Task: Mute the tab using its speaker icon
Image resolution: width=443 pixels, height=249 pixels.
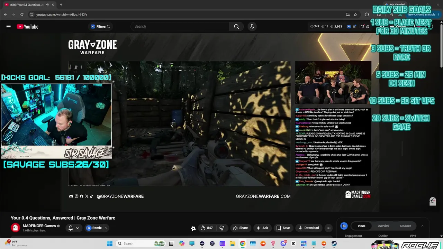Action: 47,4
